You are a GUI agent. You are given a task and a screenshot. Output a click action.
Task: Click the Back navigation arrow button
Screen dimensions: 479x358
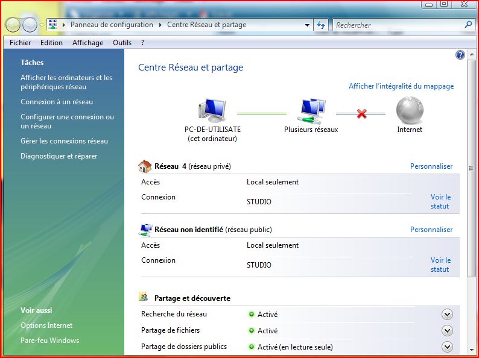coord(13,25)
